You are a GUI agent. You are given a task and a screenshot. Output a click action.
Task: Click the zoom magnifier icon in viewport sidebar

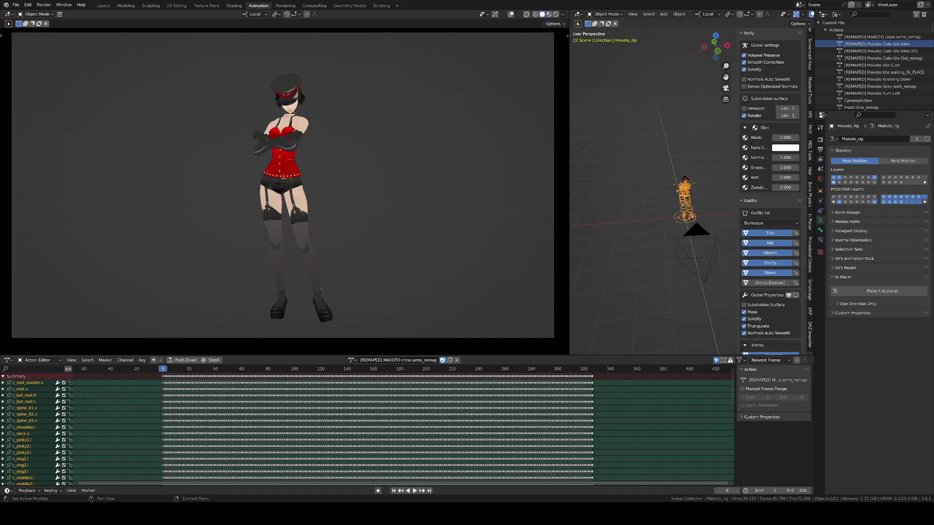click(726, 65)
